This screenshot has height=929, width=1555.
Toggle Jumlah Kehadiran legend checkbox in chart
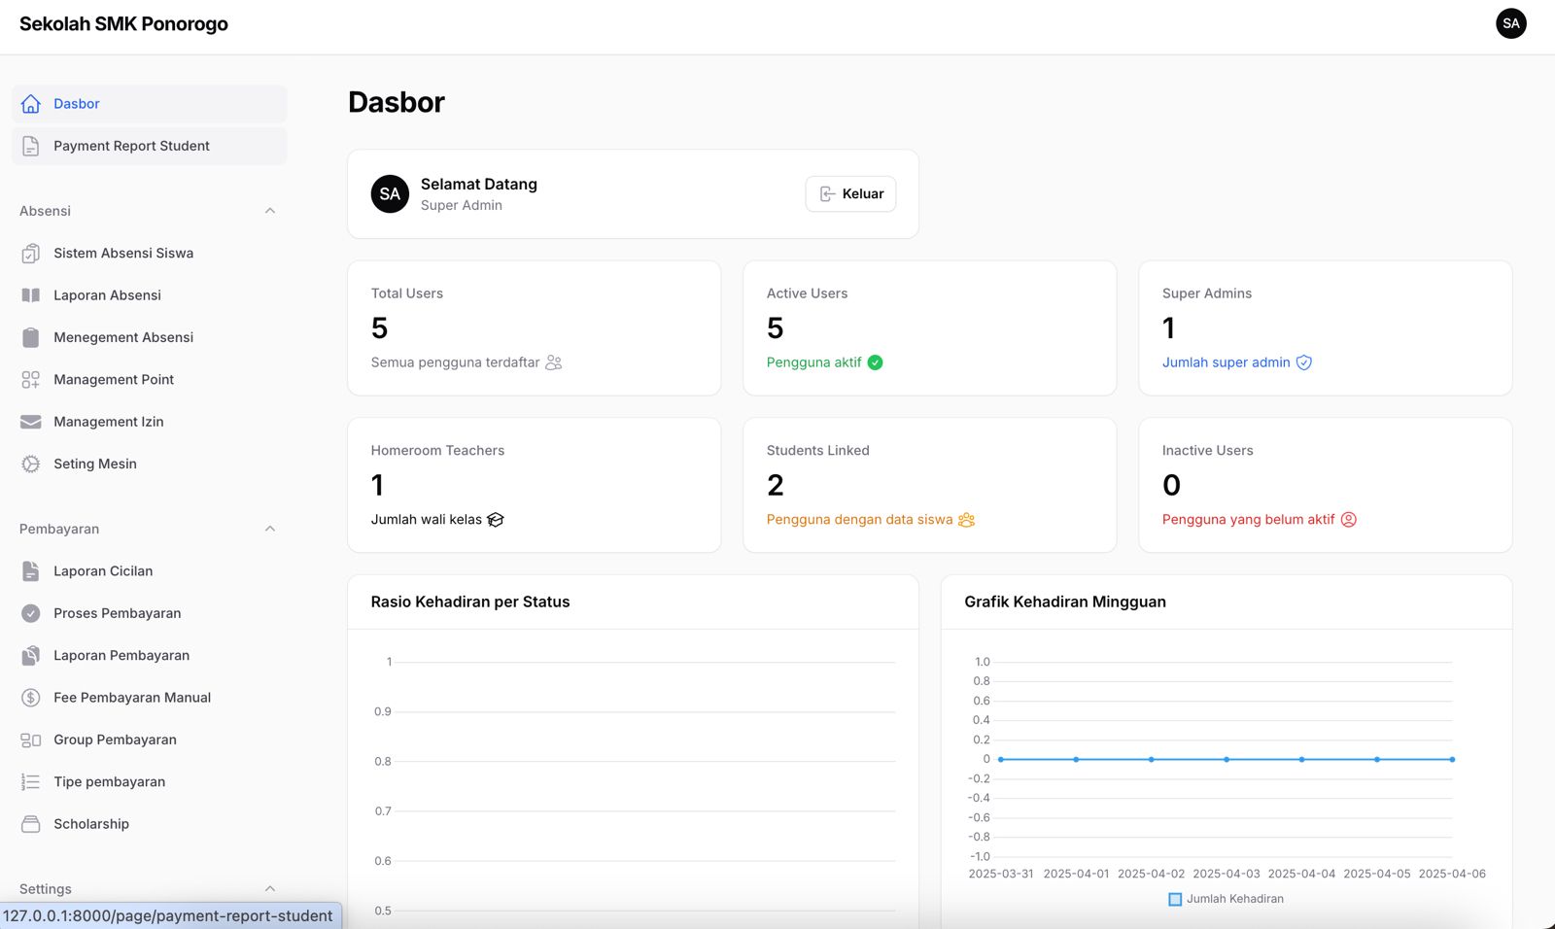[x=1175, y=899]
